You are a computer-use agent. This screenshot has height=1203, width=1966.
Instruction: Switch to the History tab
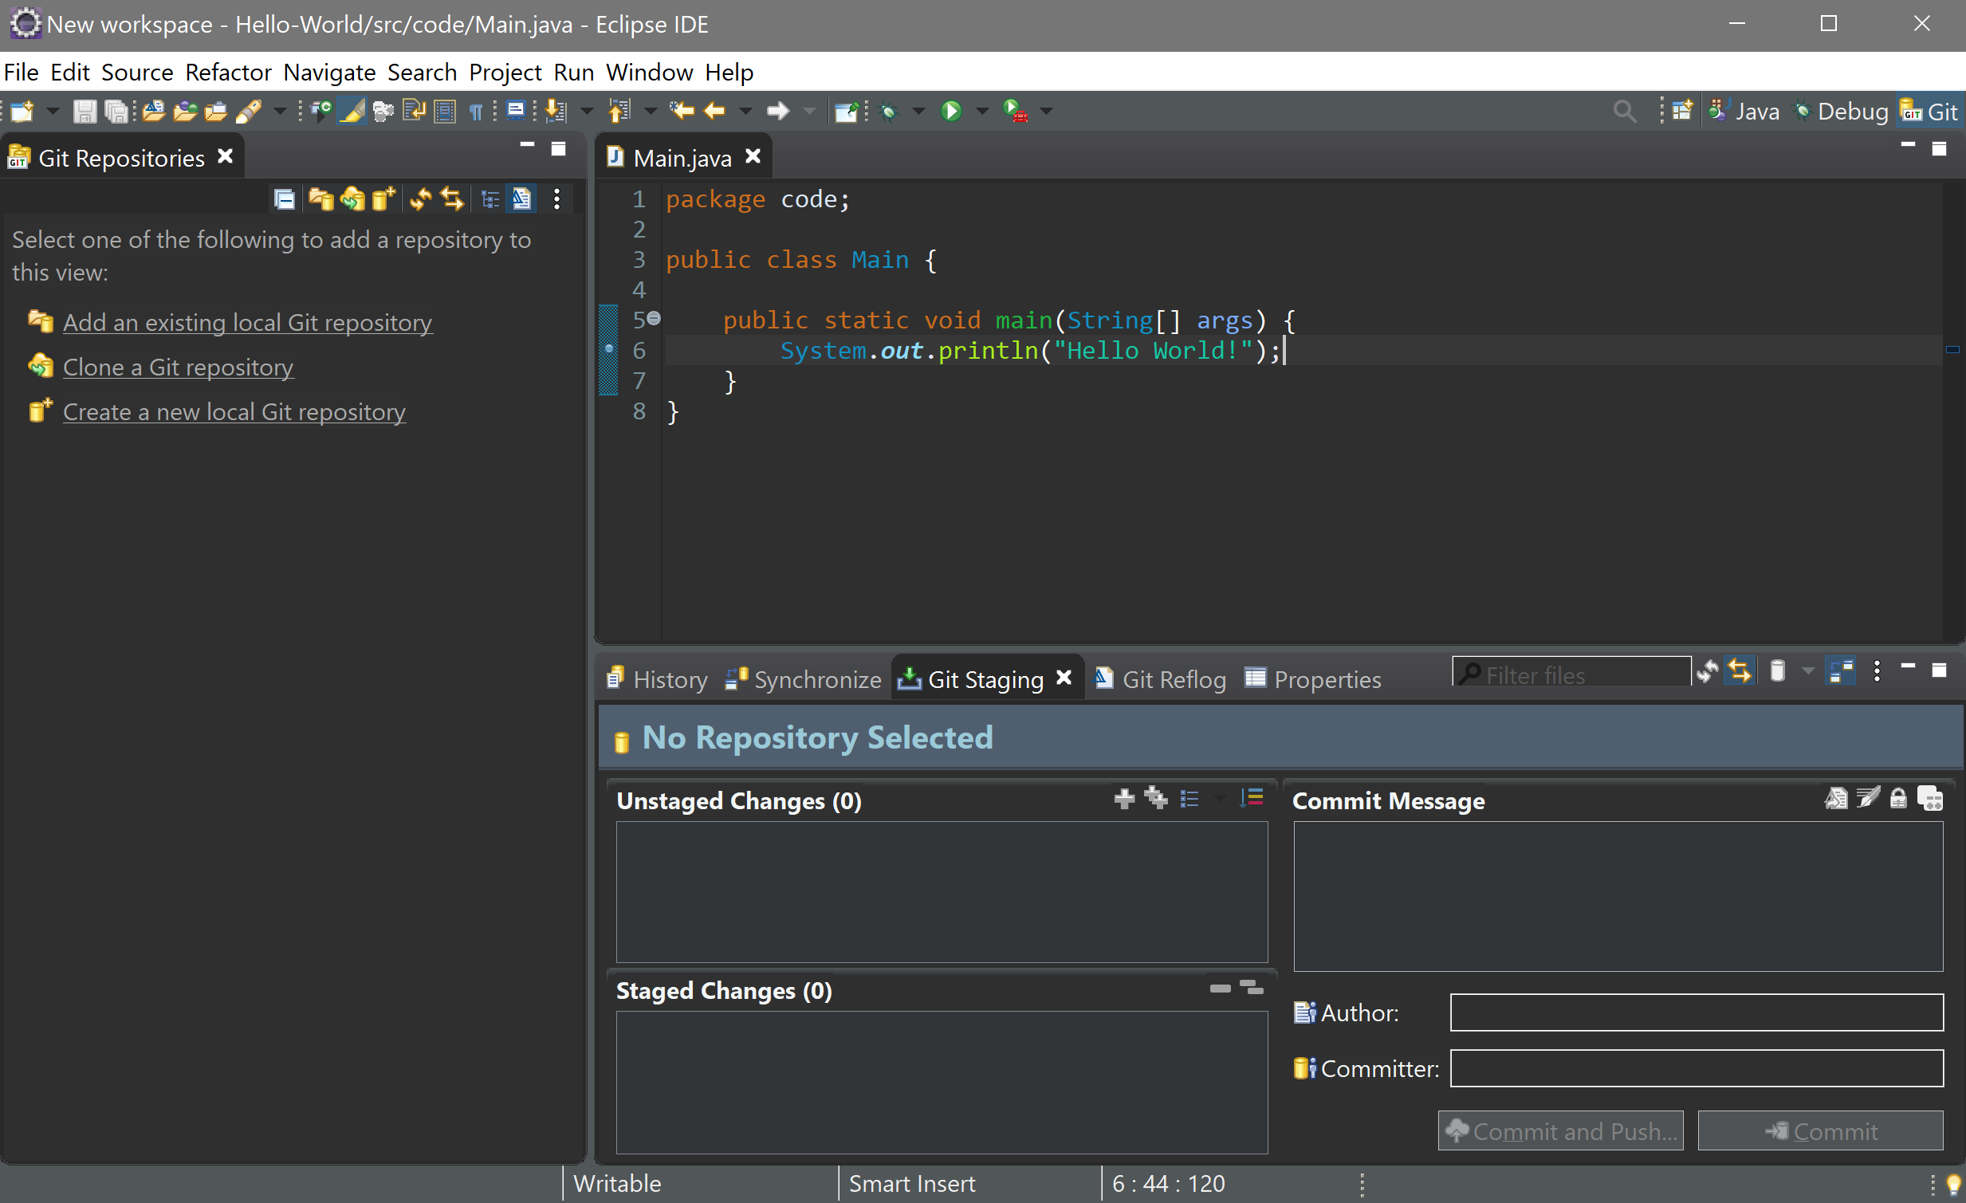pyautogui.click(x=657, y=679)
